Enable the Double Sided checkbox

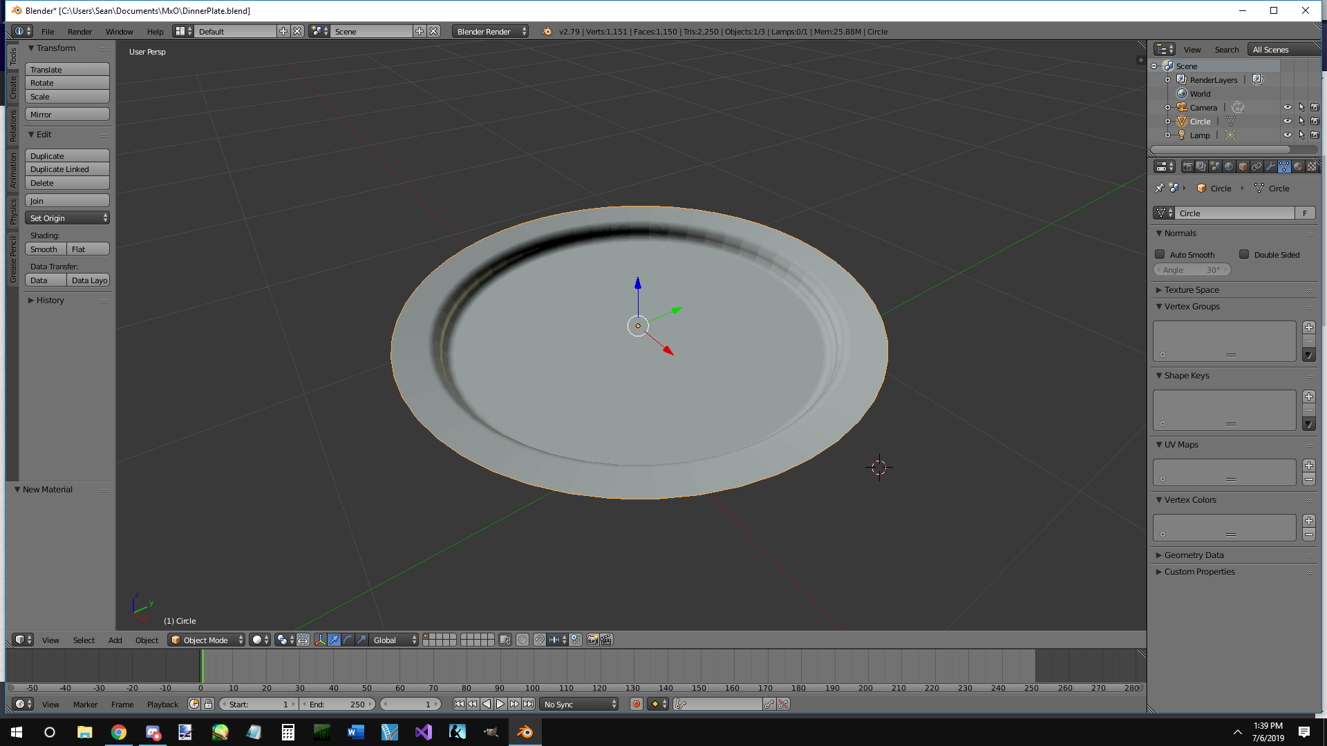point(1244,254)
